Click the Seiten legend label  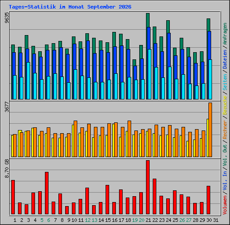225,82
